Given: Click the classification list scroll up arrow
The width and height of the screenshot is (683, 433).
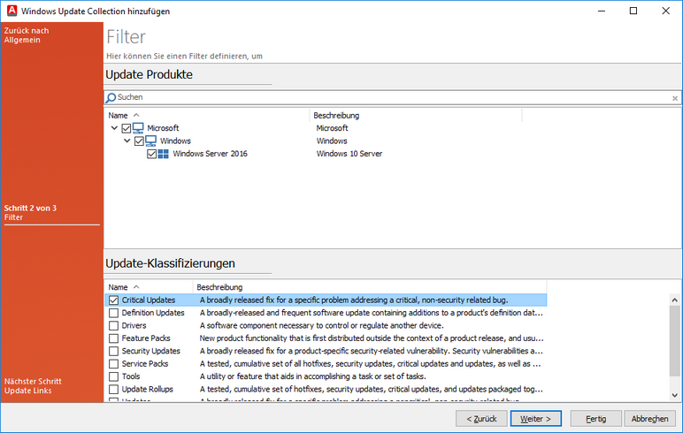Looking at the screenshot, I should pos(675,300).
